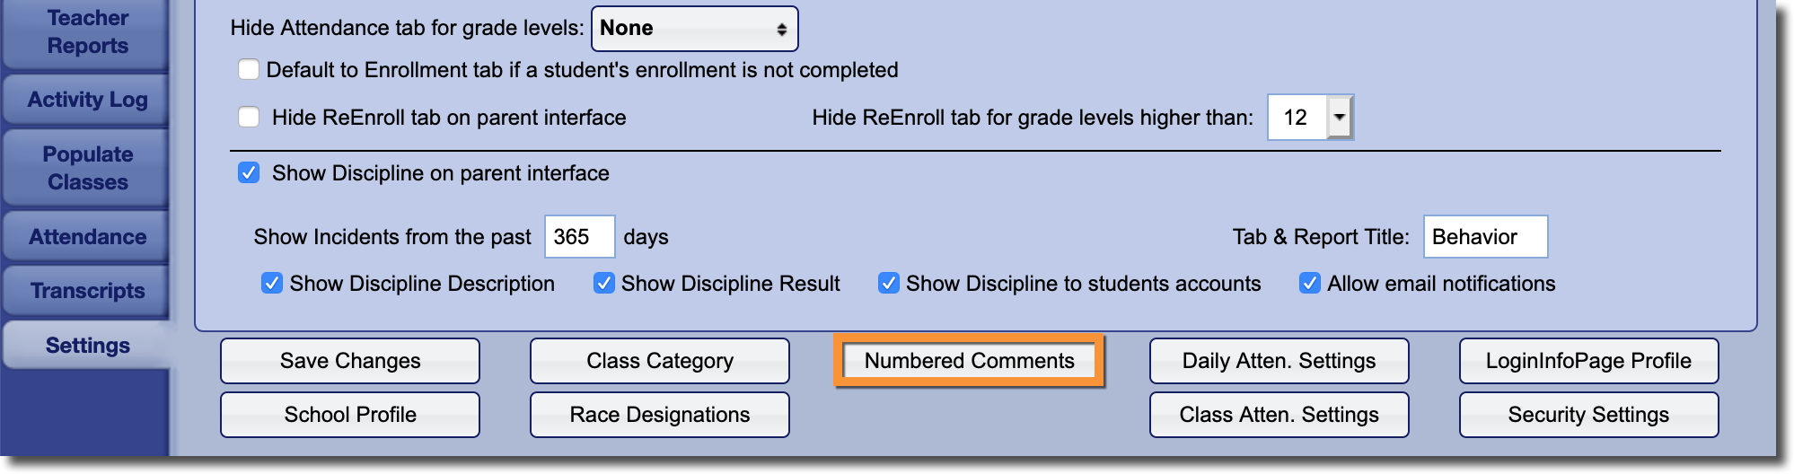Check Hide ReEnroll tab on parent interface
1794x474 pixels.
coord(249,118)
